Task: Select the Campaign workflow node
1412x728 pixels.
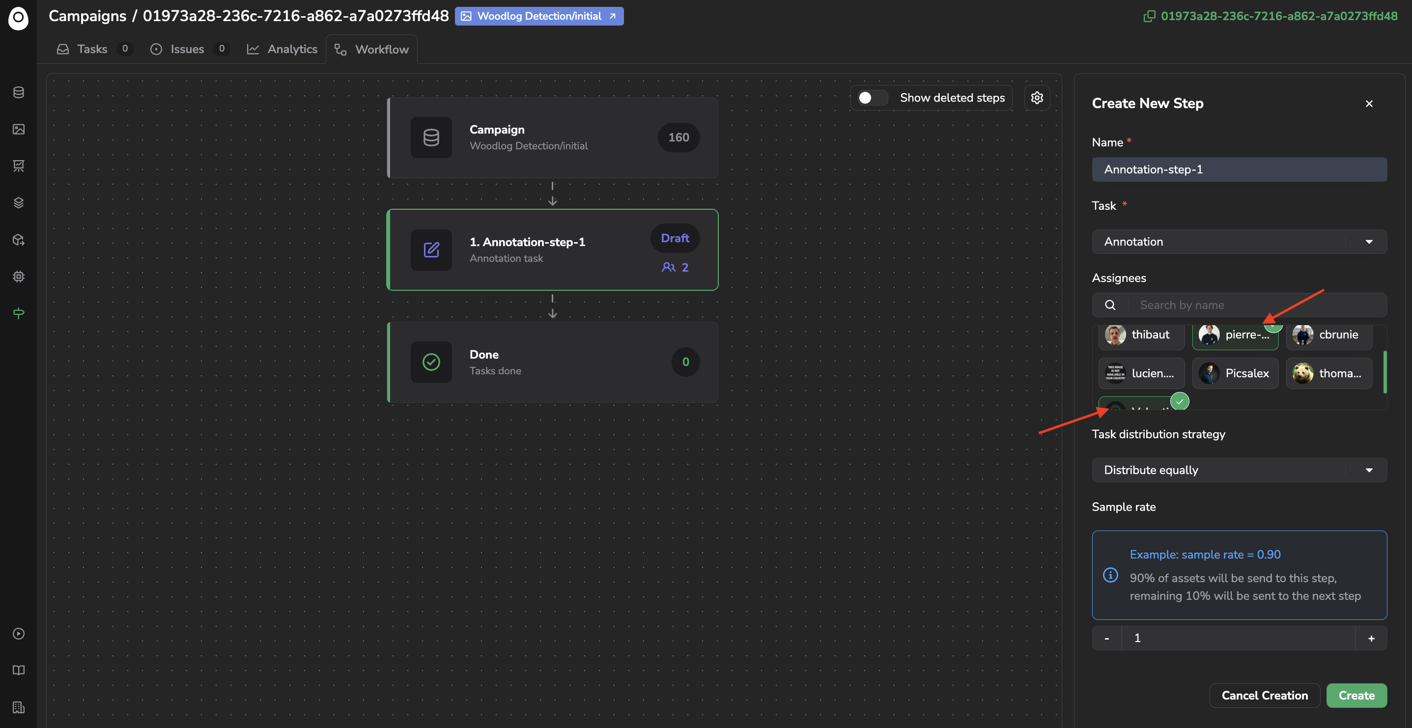Action: coord(553,138)
